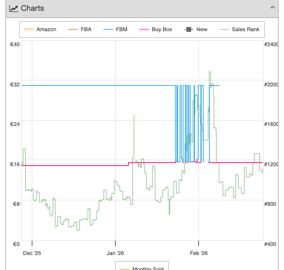Toggle the FBM series in the legend
The height and width of the screenshot is (270, 284).
(x=115, y=29)
